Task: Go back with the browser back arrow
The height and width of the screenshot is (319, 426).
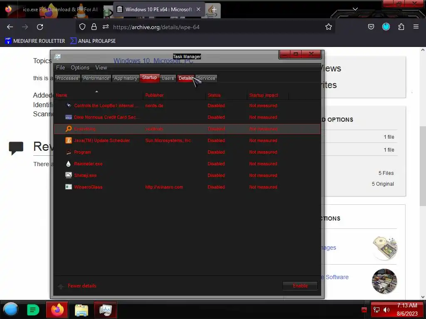Action: point(10,27)
